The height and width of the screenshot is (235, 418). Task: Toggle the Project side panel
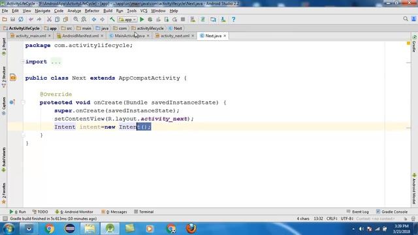[4, 47]
